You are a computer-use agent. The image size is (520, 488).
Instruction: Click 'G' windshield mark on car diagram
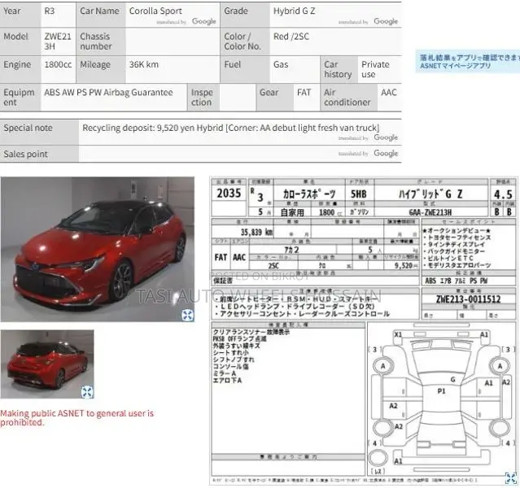pyautogui.click(x=452, y=380)
